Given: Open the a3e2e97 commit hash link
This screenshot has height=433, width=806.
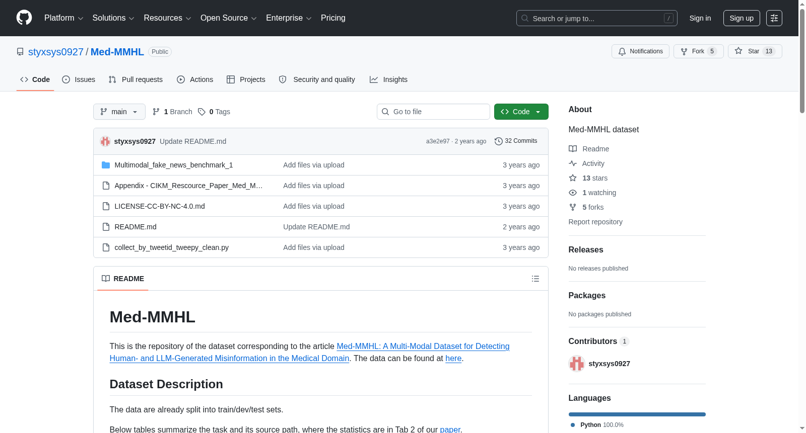Looking at the screenshot, I should pos(438,141).
